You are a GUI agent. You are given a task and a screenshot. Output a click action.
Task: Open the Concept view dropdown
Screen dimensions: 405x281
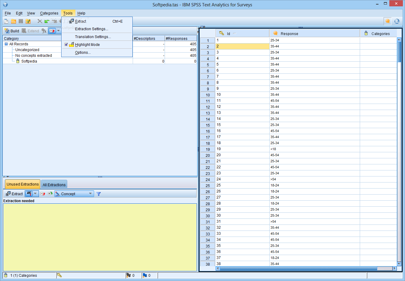(74, 194)
